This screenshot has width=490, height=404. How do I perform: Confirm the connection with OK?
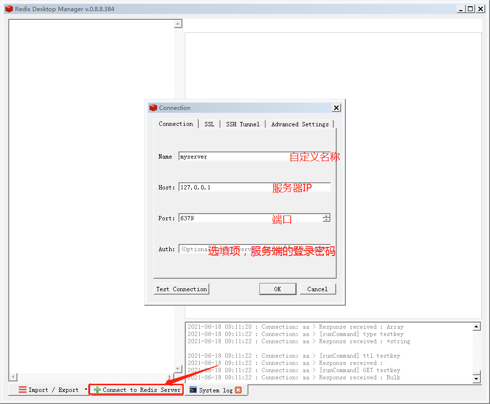pos(277,289)
